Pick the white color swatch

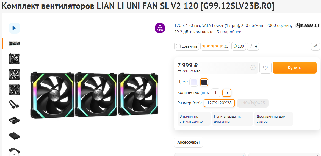[x=194, y=82]
